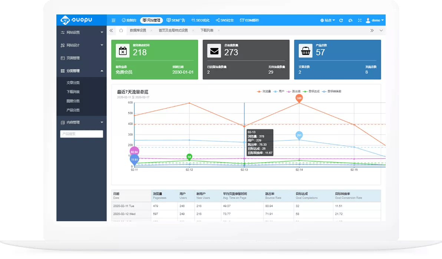This screenshot has height=259, width=442.
Task: Click the hamburger menu icon in top bar
Action: [113, 20]
